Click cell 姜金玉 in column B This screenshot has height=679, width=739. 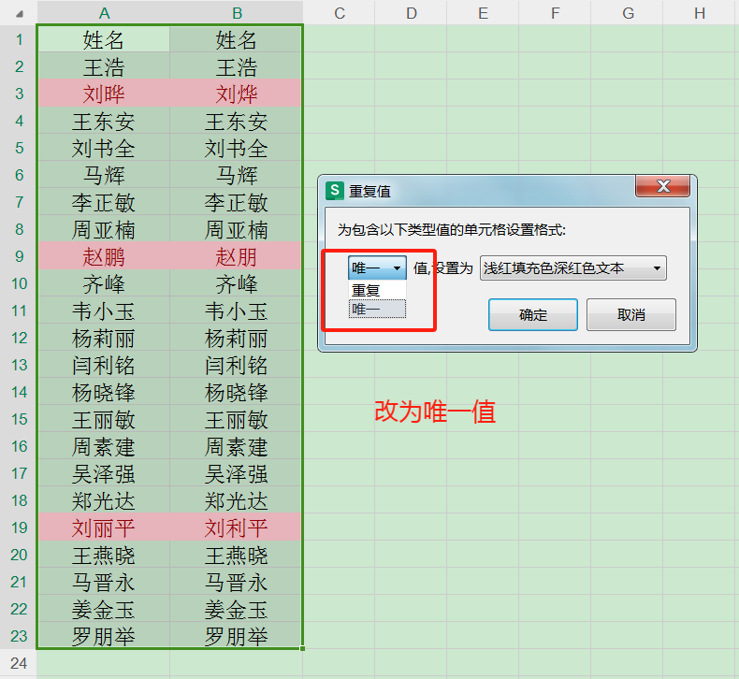pyautogui.click(x=236, y=609)
